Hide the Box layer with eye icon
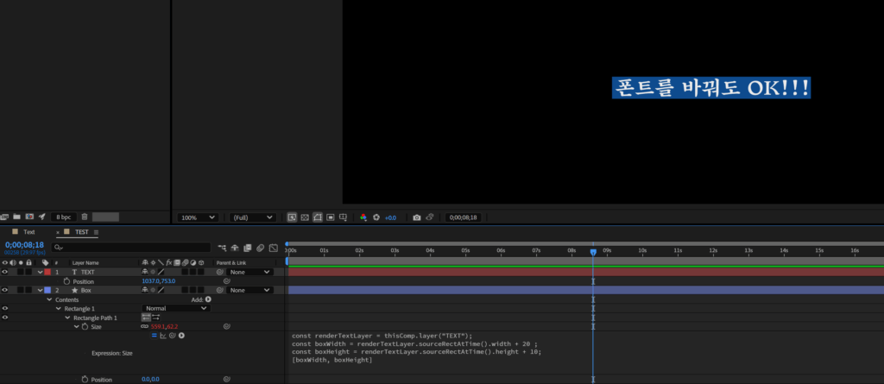This screenshot has height=384, width=884. click(5, 290)
